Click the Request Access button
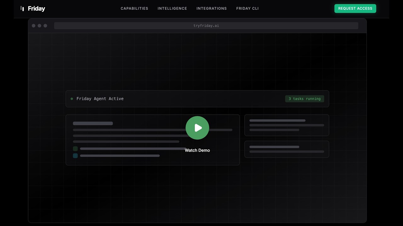The image size is (403, 226). [x=355, y=8]
